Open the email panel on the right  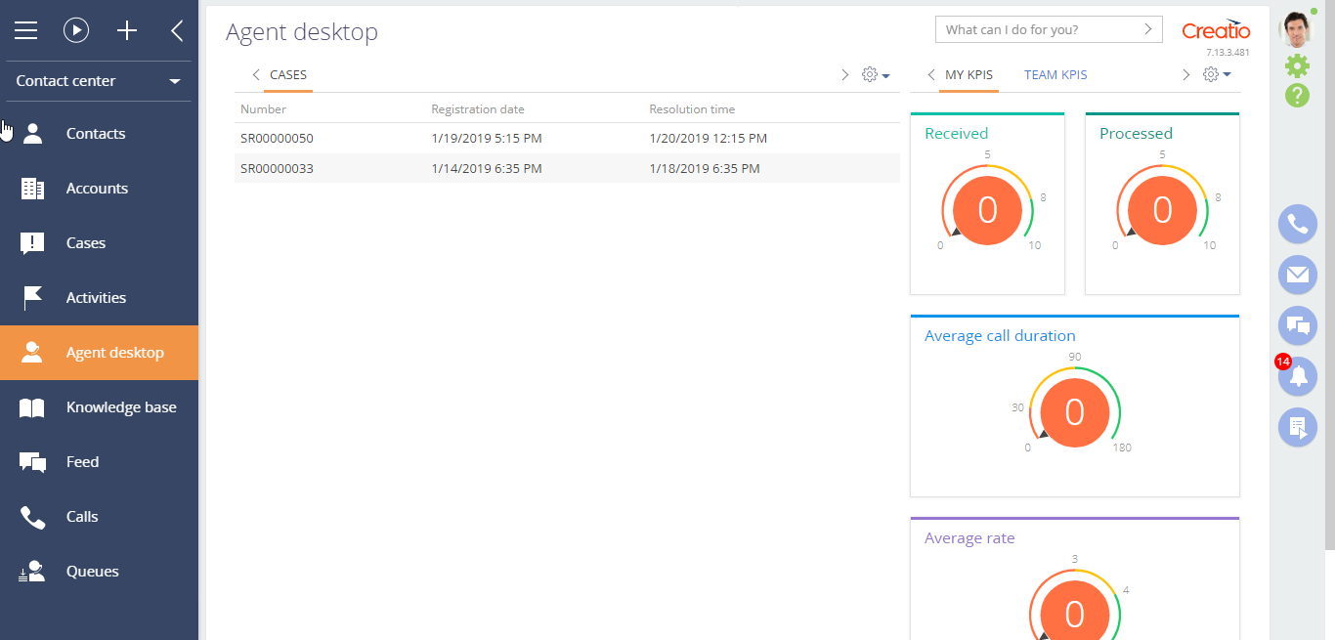tap(1297, 275)
